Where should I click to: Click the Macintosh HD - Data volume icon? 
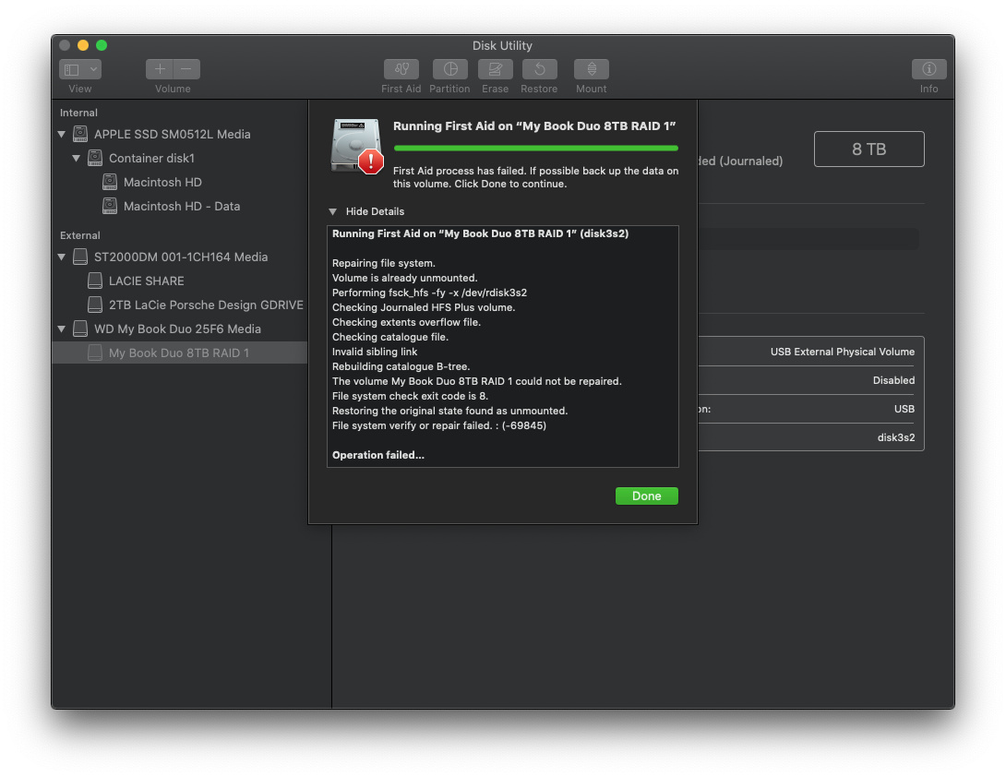(110, 206)
